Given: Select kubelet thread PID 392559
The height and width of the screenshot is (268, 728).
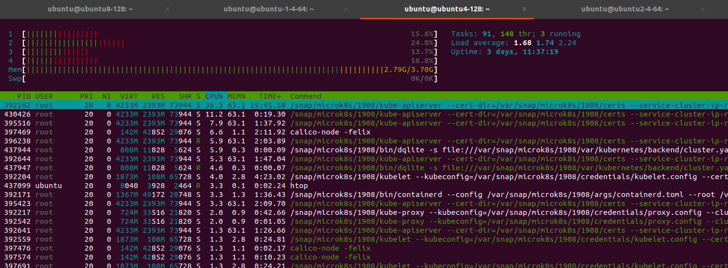Looking at the screenshot, I should click(364, 239).
